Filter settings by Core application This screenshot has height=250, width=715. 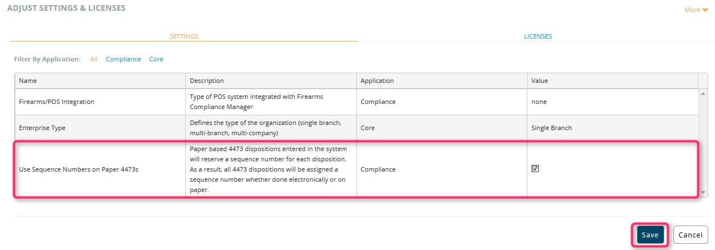pos(156,59)
